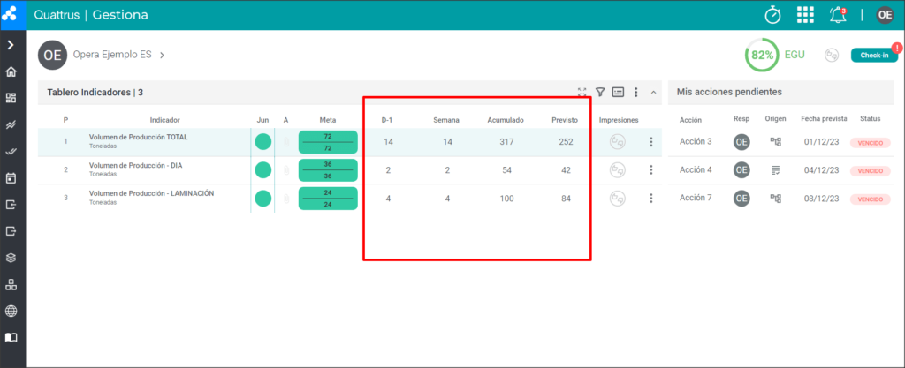Go to the Home sidebar icon
Viewport: 905px width, 368px height.
pos(11,72)
